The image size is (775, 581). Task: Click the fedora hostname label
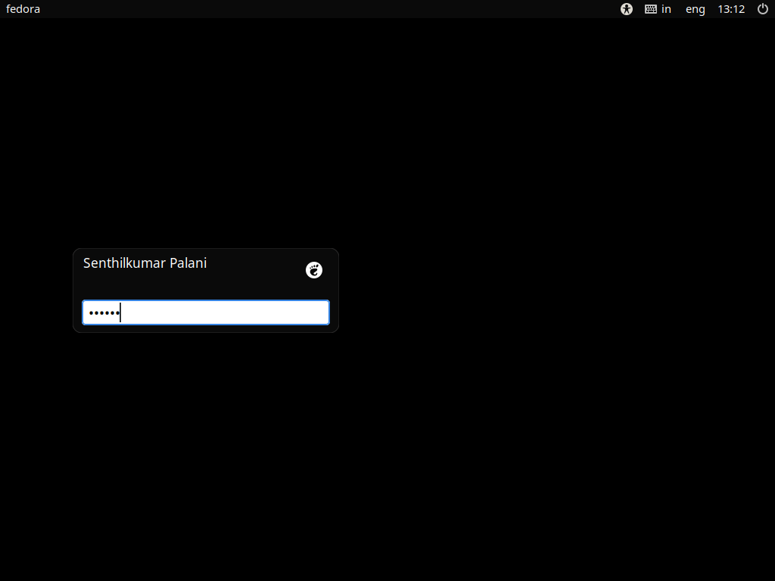[x=23, y=9]
